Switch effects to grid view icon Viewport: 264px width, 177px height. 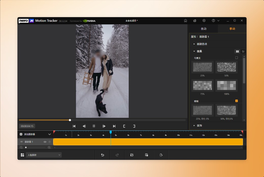[237, 51]
